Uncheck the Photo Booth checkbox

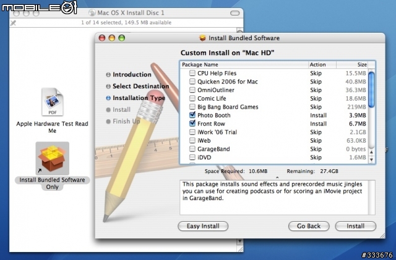point(192,115)
